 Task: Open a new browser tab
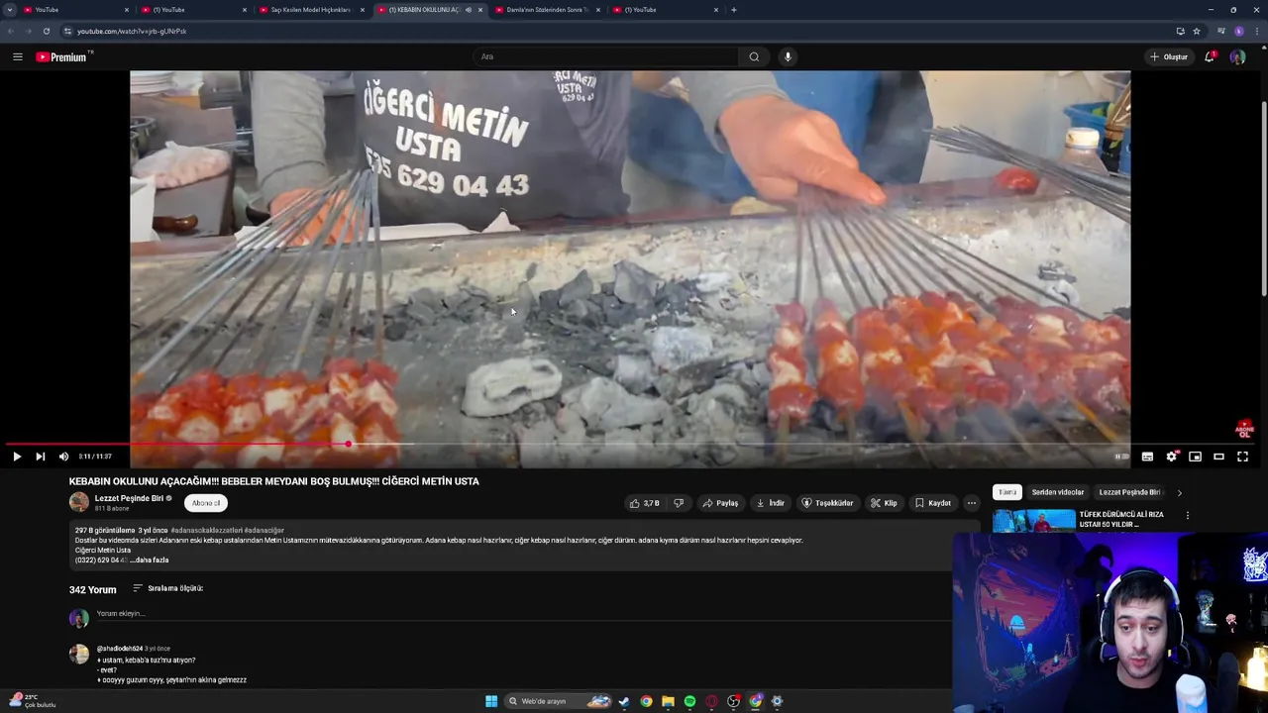click(x=734, y=10)
